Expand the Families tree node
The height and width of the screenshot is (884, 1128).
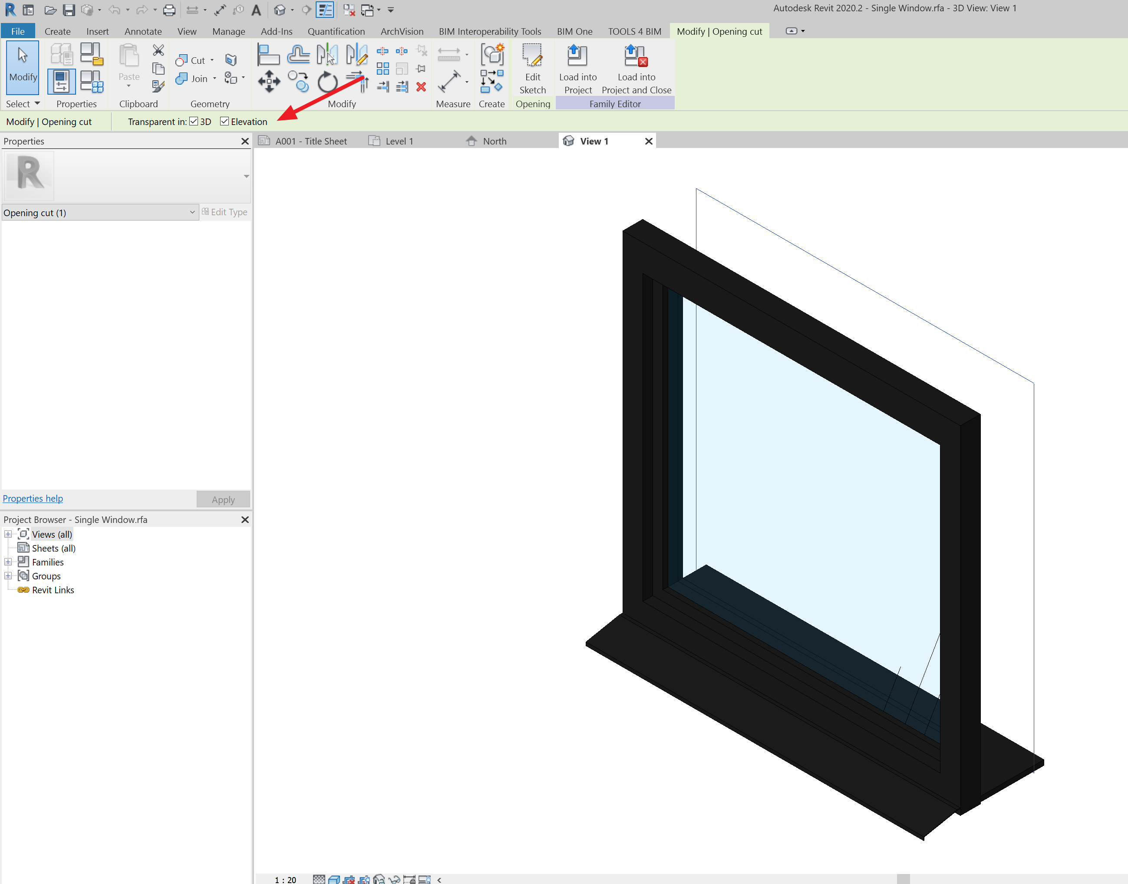pos(8,562)
